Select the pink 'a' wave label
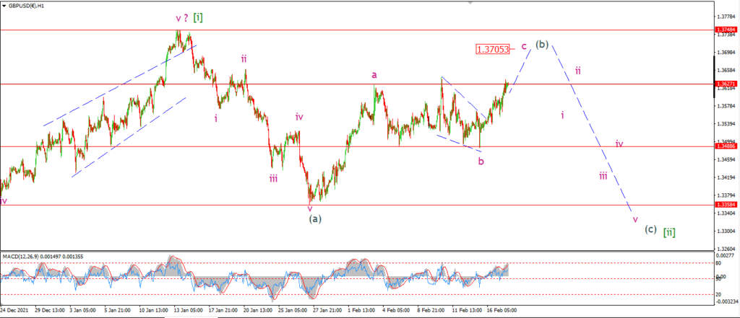This screenshot has width=740, height=318. [374, 75]
